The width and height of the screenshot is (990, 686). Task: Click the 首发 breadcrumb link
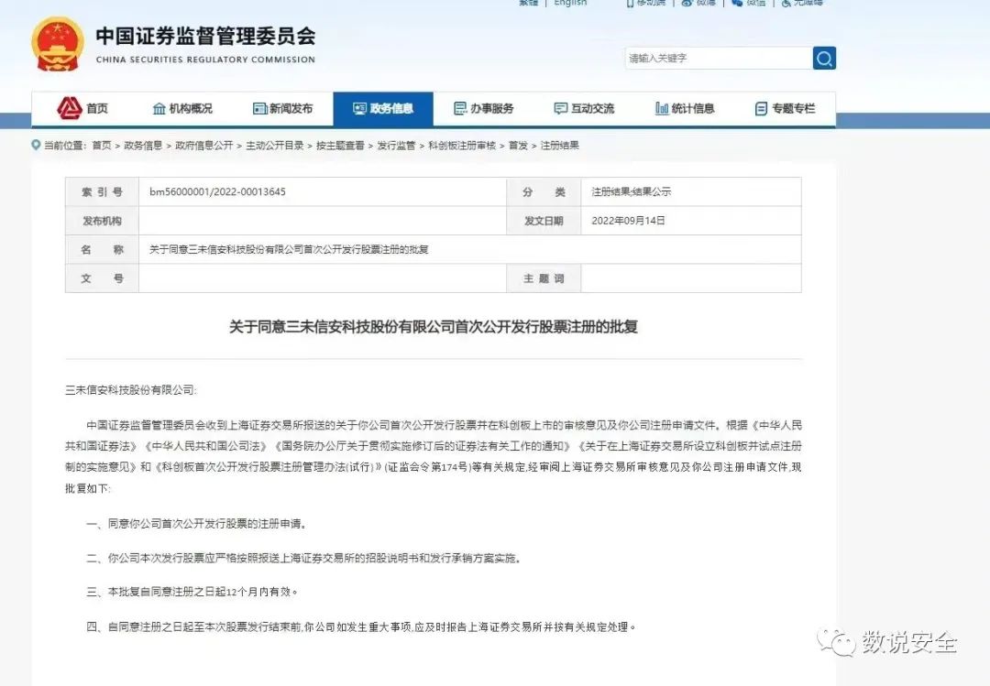[x=518, y=145]
